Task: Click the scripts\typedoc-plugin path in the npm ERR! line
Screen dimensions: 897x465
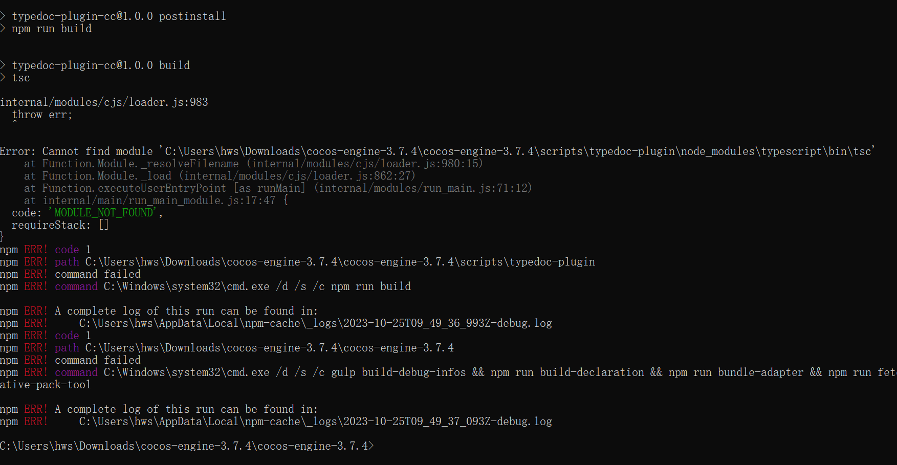Action: [x=527, y=262]
